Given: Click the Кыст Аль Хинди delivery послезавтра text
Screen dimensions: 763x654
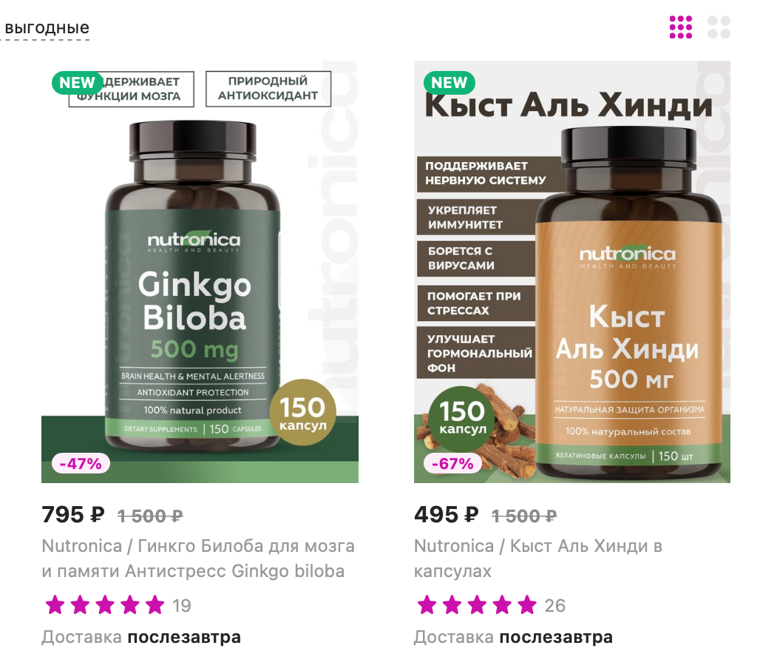Looking at the screenshot, I should [x=556, y=637].
